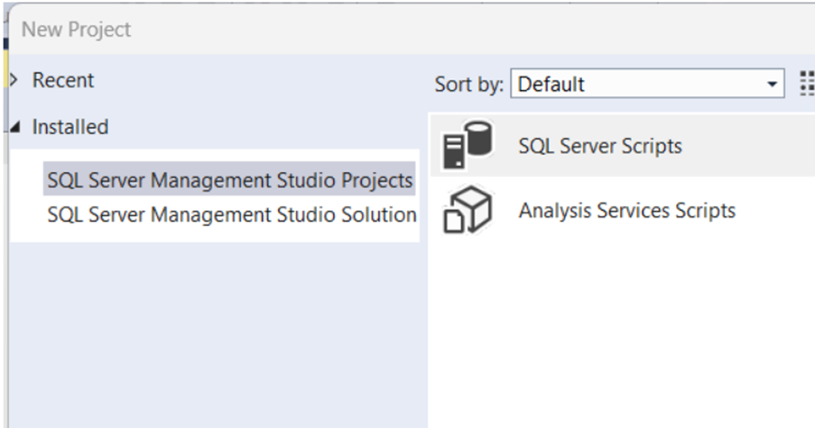Viewport: 815px width, 428px height.
Task: Select SQL Server Management Studio Projects
Action: (x=229, y=180)
